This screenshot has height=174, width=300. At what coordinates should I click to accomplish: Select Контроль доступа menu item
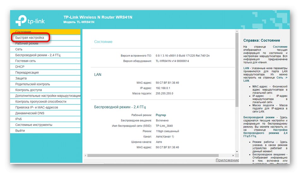(x=45, y=90)
